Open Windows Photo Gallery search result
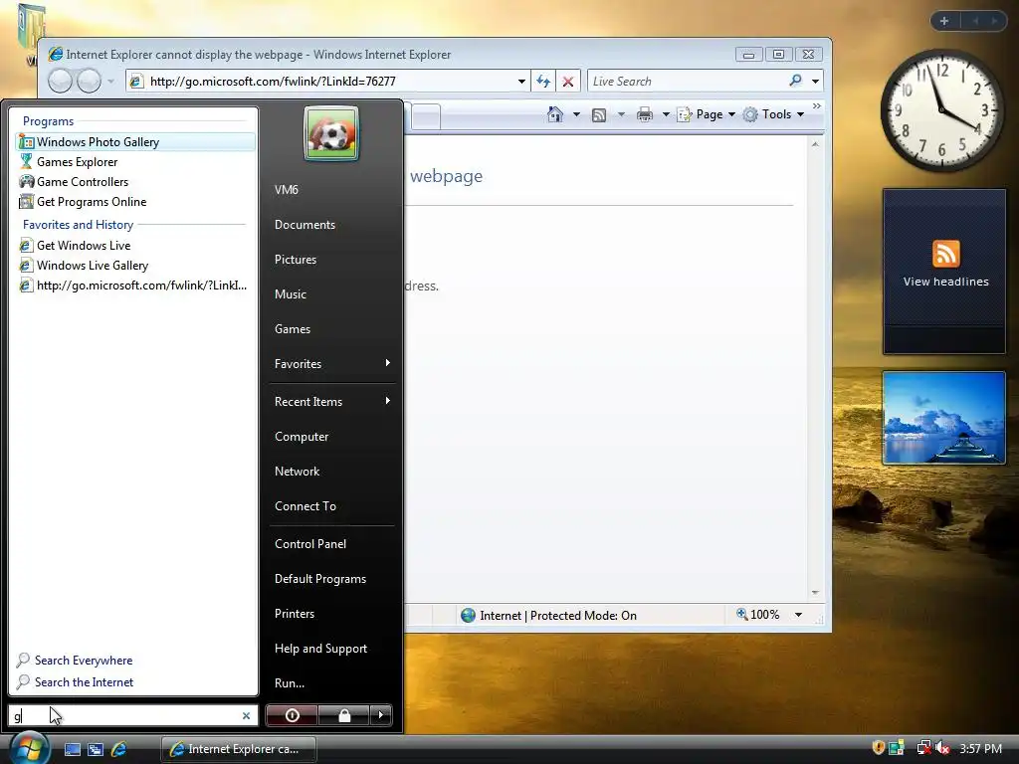 coord(135,141)
